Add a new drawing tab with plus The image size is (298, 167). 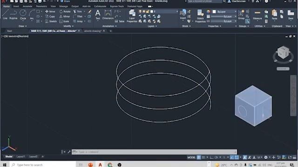click(x=111, y=31)
